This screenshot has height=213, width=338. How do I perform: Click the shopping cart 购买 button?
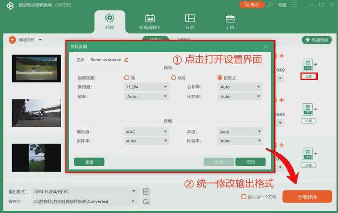coord(251,5)
